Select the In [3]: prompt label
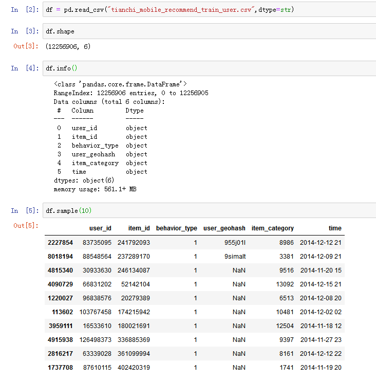376x380 pixels. (25, 31)
